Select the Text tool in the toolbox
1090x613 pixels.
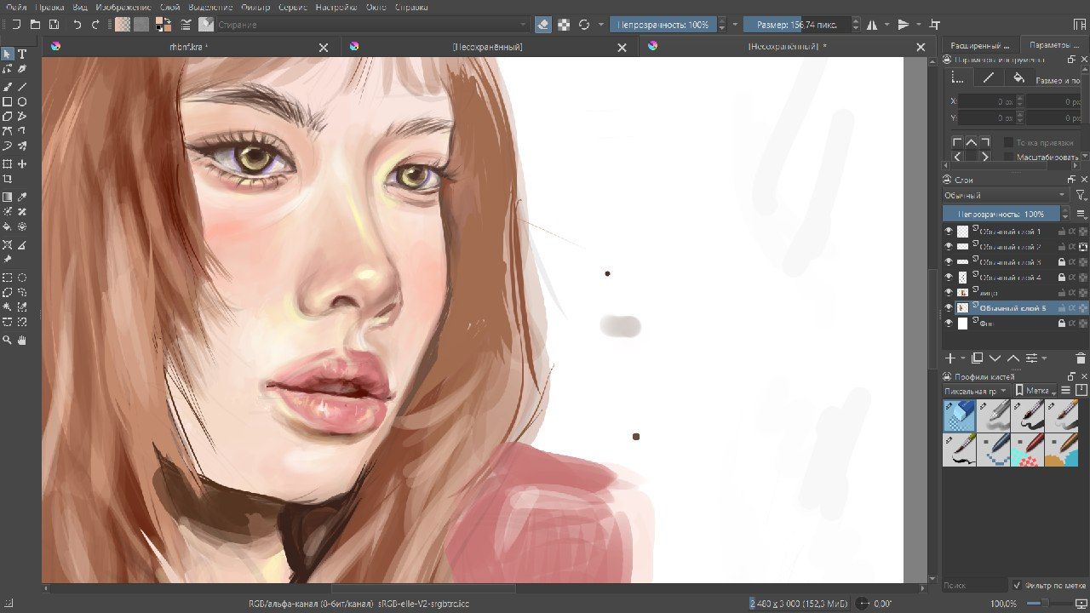tap(22, 54)
